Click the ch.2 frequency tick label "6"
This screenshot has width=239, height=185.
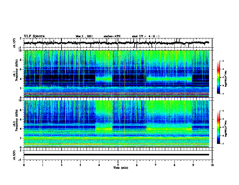click(x=21, y=119)
